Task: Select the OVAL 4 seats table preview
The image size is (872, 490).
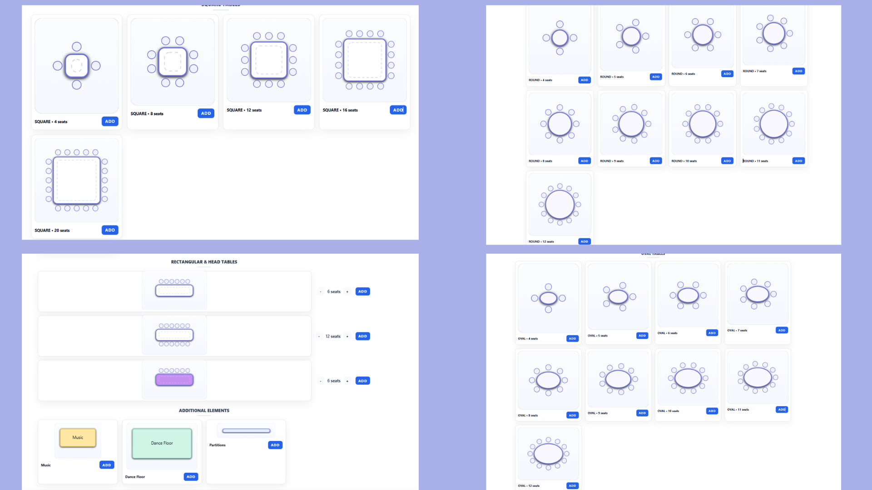Action: pos(549,298)
